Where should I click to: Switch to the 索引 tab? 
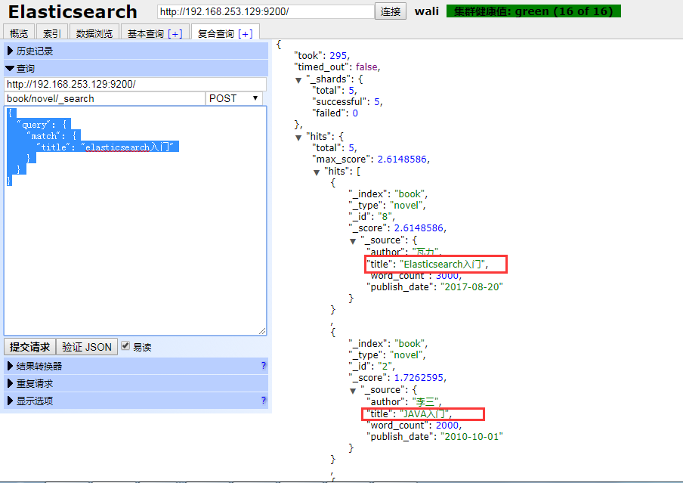(x=51, y=33)
